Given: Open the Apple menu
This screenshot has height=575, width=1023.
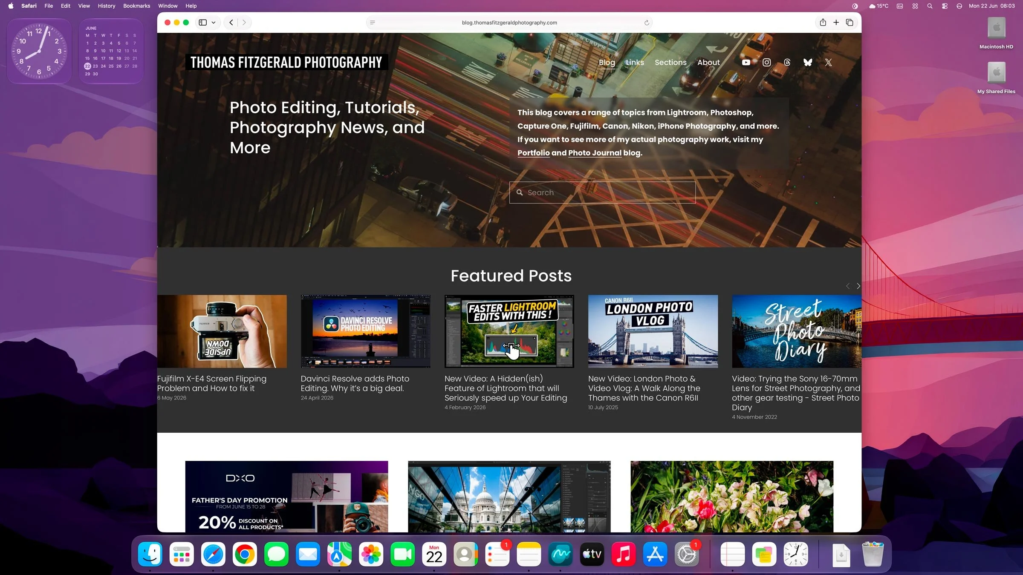Looking at the screenshot, I should point(11,6).
